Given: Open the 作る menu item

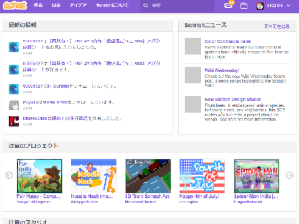Looking at the screenshot, I should 38,6.
